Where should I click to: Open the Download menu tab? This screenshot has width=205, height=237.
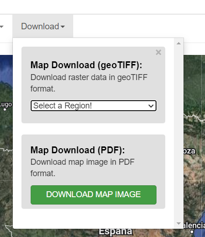point(43,26)
